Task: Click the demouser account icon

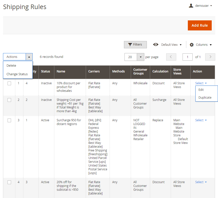Action: pos(191,6)
